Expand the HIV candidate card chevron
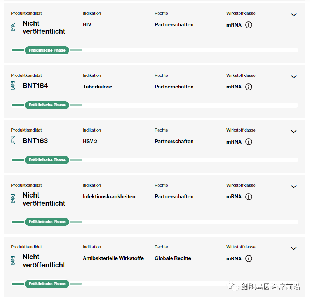Image resolution: width=310 pixels, height=300 pixels. pyautogui.click(x=294, y=15)
